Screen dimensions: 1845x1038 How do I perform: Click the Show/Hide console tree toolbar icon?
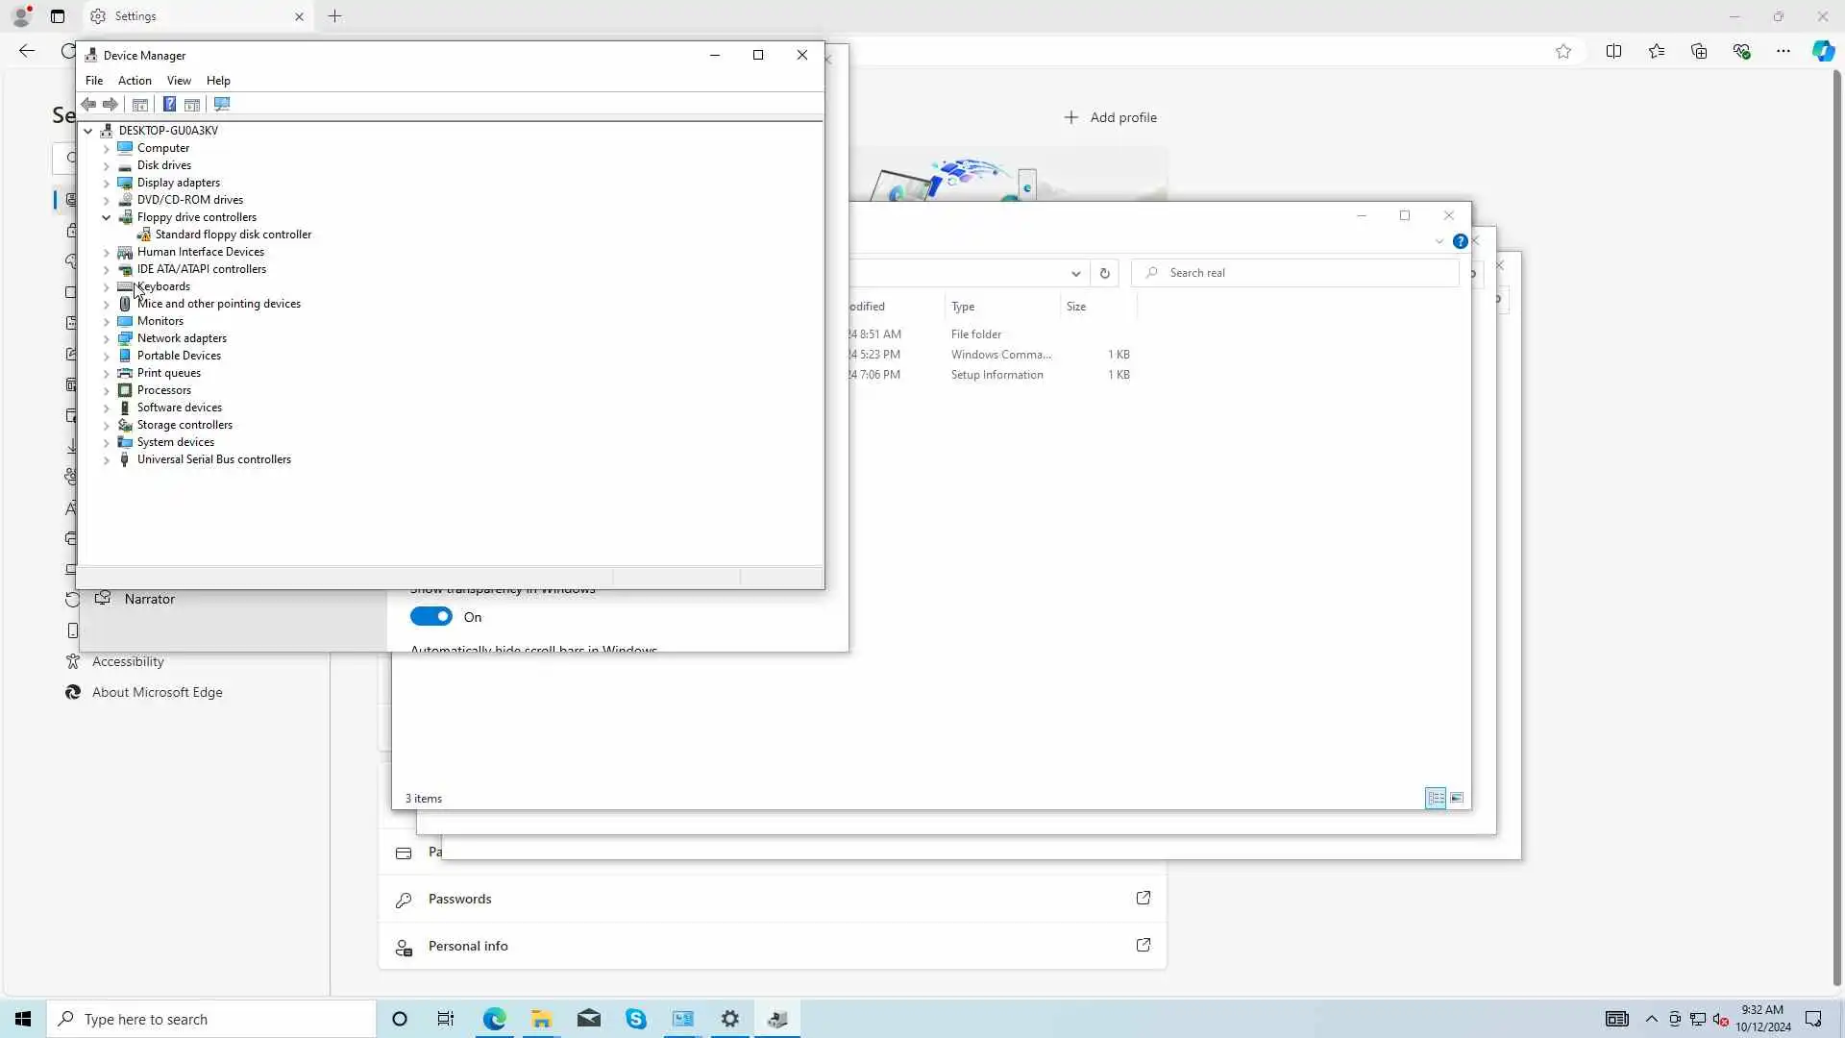coord(140,104)
